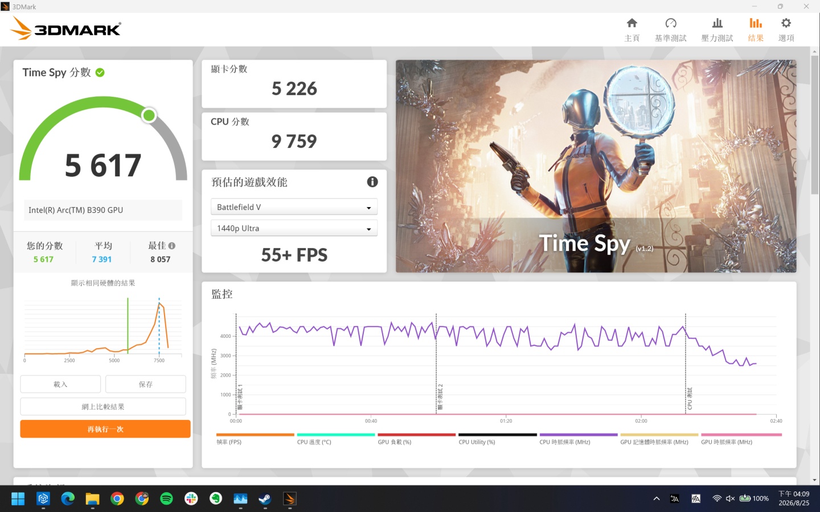Click the muted volume tray icon

[x=730, y=498]
